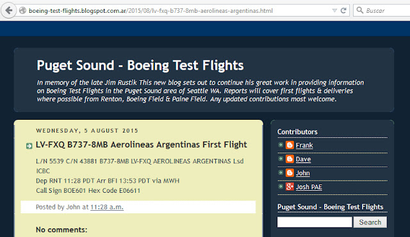Click the Blogger icon beside John
410x237 pixels.
coord(290,173)
